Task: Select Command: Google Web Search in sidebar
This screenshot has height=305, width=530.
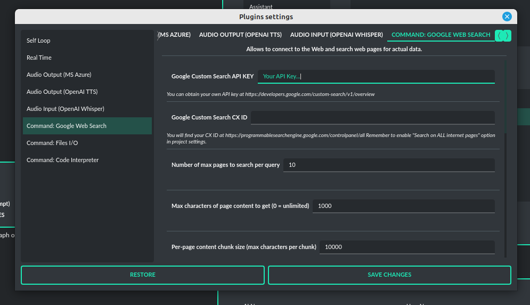Action: tap(87, 126)
